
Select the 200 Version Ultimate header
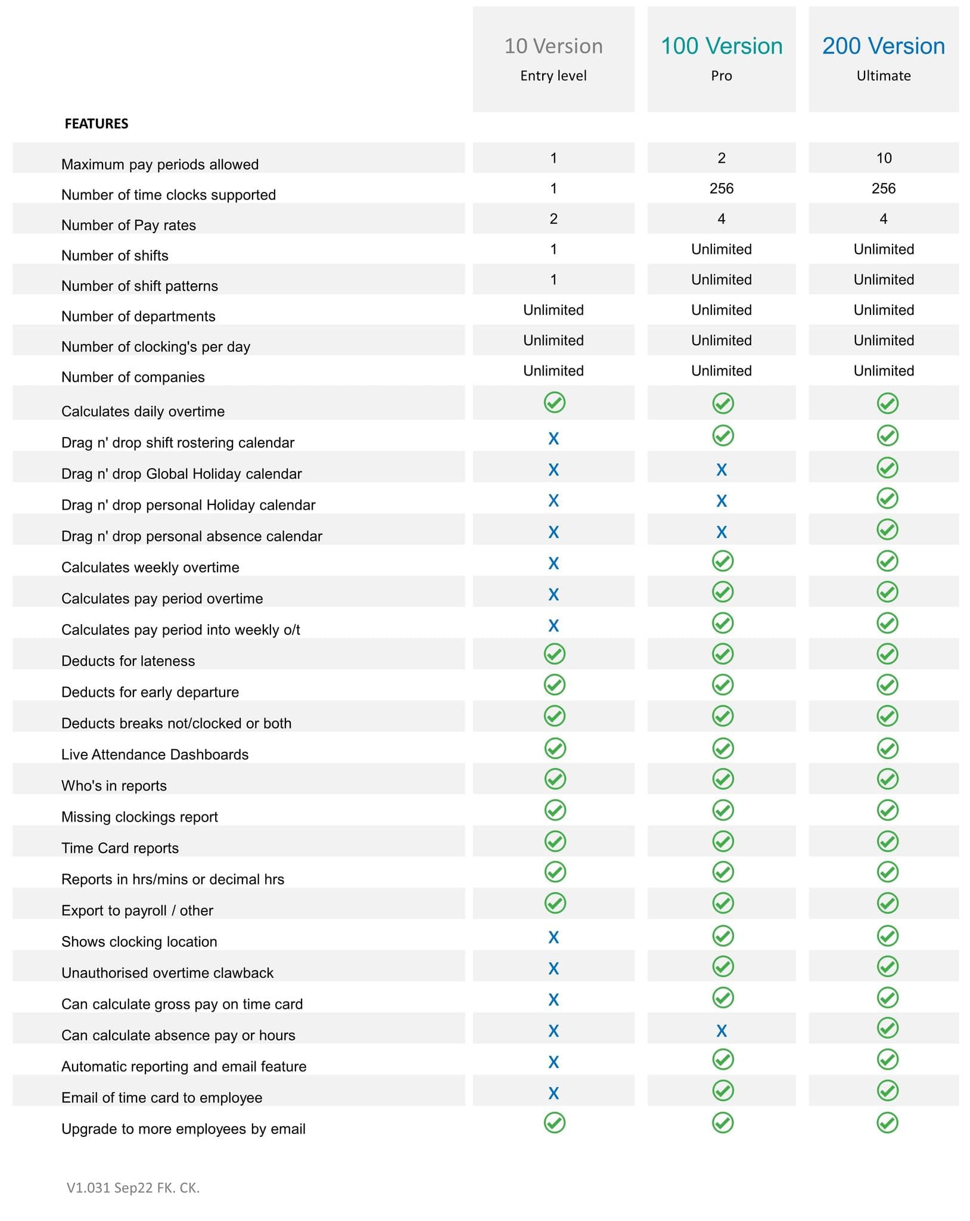click(884, 59)
